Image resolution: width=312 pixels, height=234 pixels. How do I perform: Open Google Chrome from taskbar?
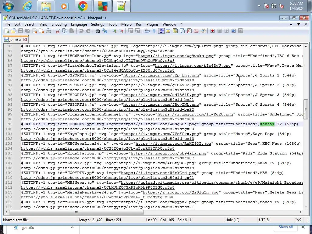click(83, 6)
